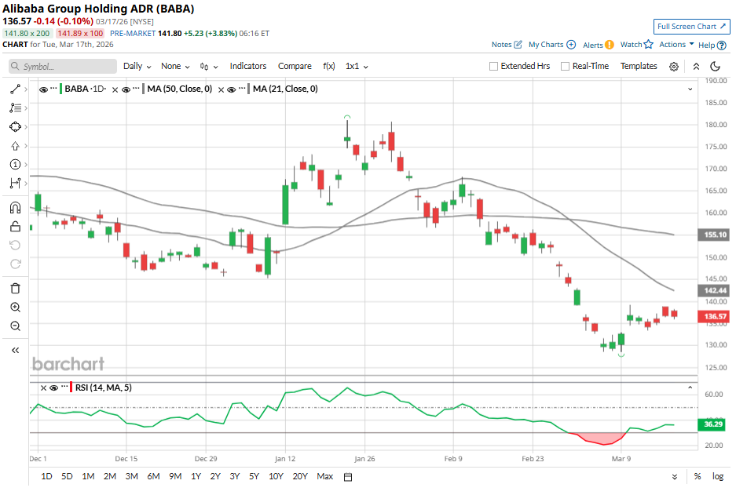
Task: Open the Fibonacci/list annotation tool
Action: pyautogui.click(x=15, y=107)
